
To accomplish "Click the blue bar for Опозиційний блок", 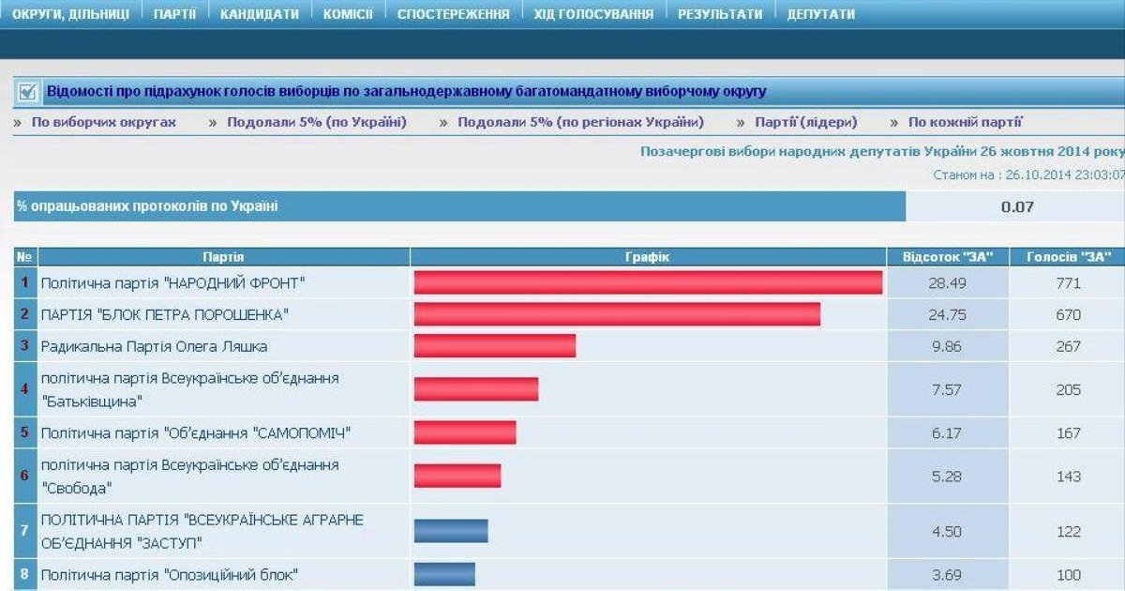I will [444, 574].
